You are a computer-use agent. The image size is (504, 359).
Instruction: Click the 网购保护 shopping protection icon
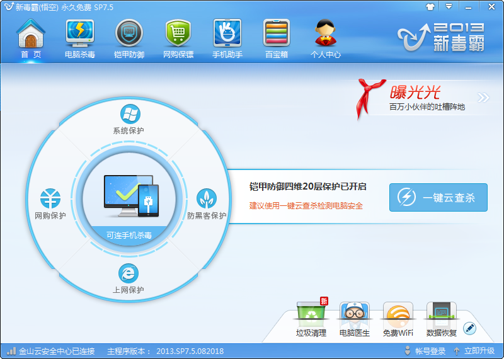[50, 198]
